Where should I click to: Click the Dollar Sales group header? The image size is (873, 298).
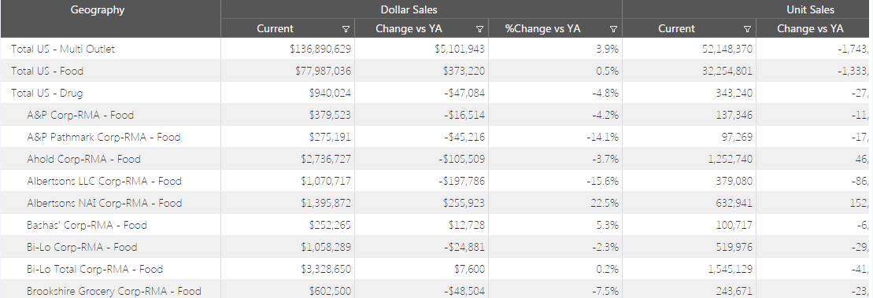(x=409, y=10)
